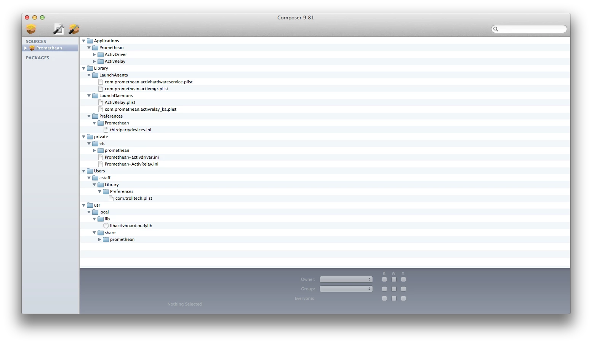Select the Applications folder icon

pyautogui.click(x=90, y=41)
